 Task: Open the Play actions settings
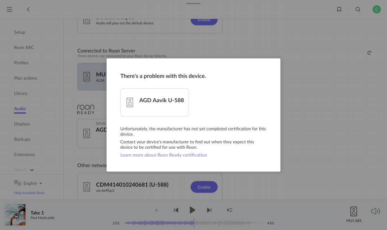[26, 78]
